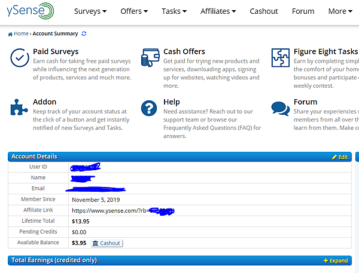Image resolution: width=359 pixels, height=273 pixels.
Task: Click the Available Balance row label
Action: point(38,243)
